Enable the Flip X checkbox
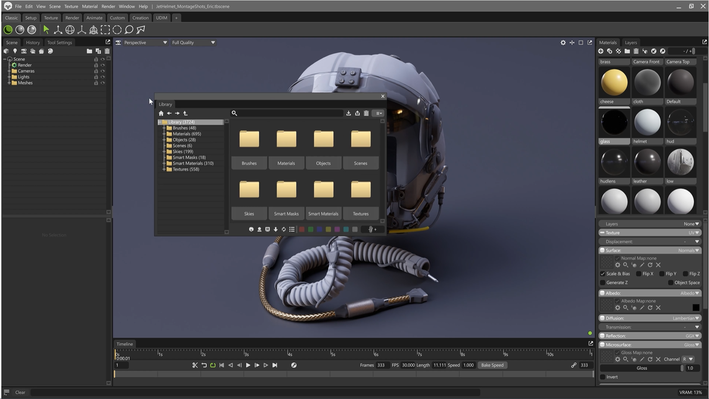Viewport: 709px width, 399px height. coord(639,274)
